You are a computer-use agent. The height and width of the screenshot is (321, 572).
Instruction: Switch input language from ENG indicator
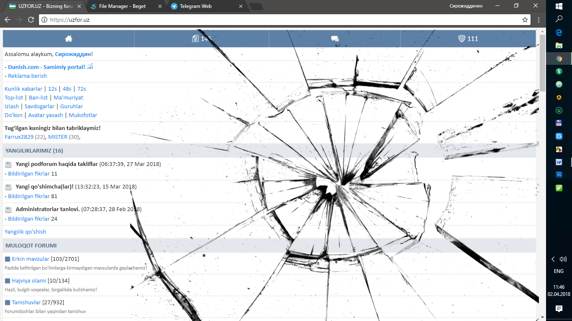tap(559, 271)
